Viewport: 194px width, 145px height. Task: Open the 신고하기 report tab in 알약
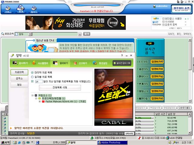80,63
